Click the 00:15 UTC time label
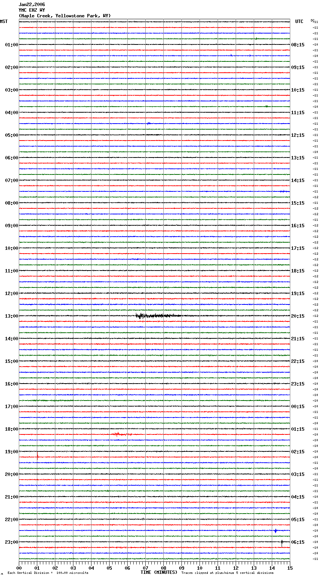320x578 pixels. click(298, 407)
